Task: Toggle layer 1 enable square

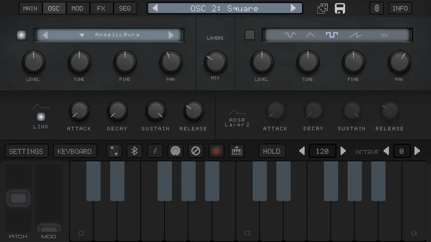Action: tap(21, 35)
